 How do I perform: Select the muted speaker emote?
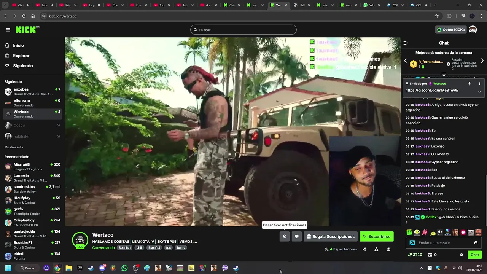coord(440,232)
